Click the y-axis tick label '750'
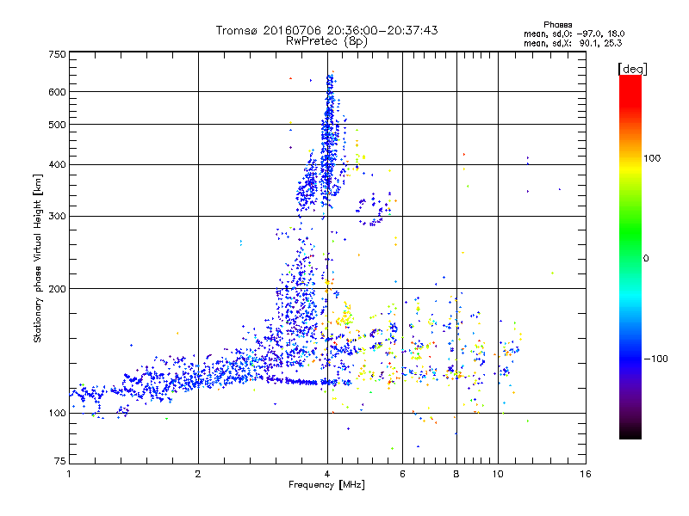Image resolution: width=689 pixels, height=516 pixels. pyautogui.click(x=57, y=54)
